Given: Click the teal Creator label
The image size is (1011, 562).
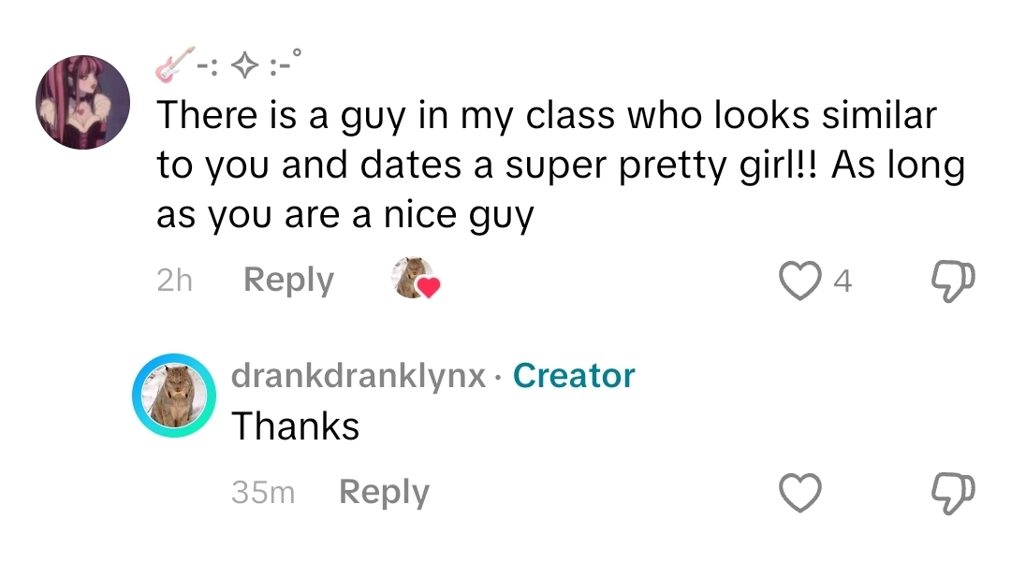Looking at the screenshot, I should pyautogui.click(x=574, y=376).
